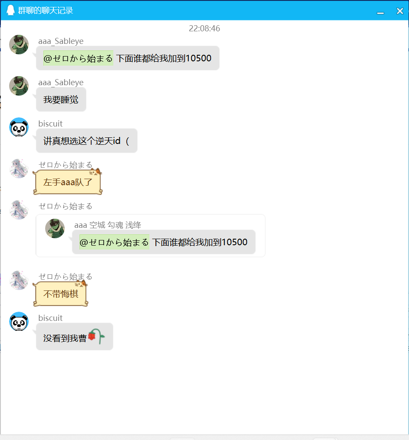Click the biscuit username above last message

point(50,318)
